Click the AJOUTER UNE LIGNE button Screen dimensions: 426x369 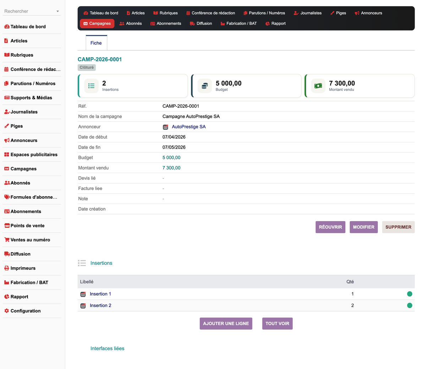click(x=226, y=324)
